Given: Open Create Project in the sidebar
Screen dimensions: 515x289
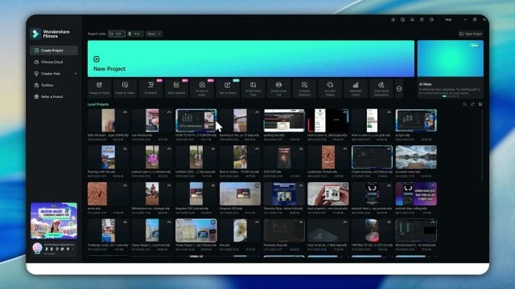Looking at the screenshot, I should (x=54, y=51).
